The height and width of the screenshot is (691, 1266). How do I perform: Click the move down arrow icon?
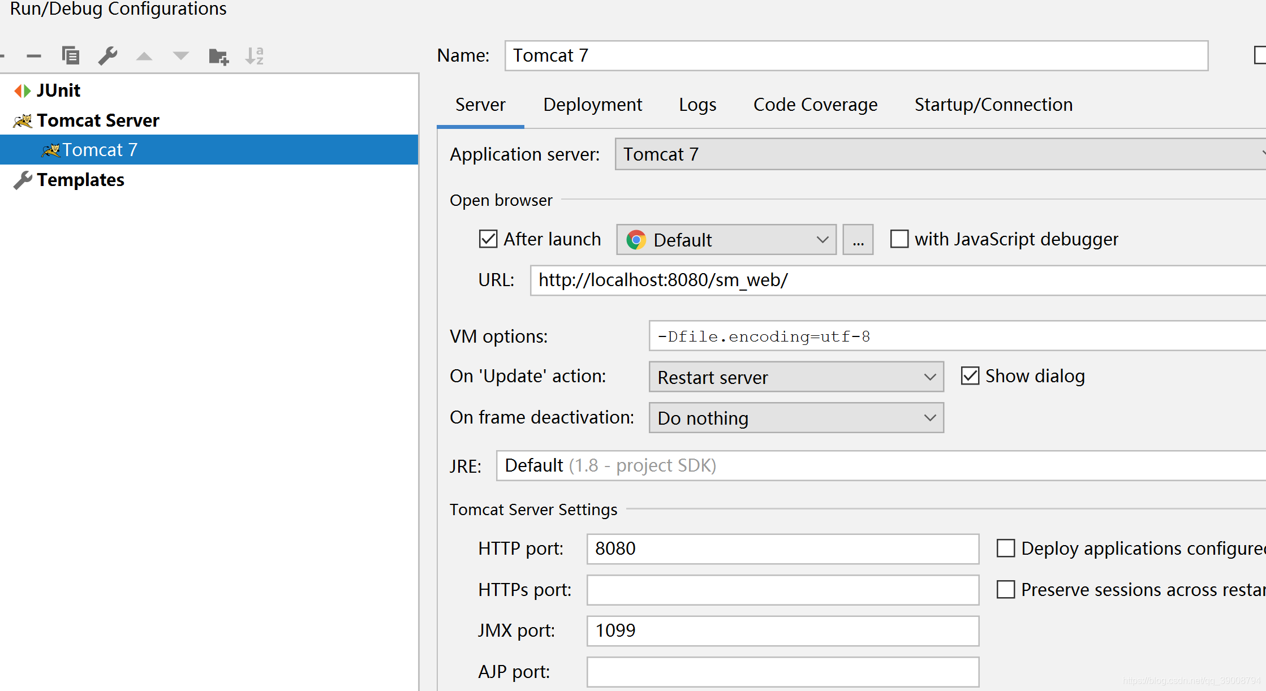pyautogui.click(x=181, y=55)
